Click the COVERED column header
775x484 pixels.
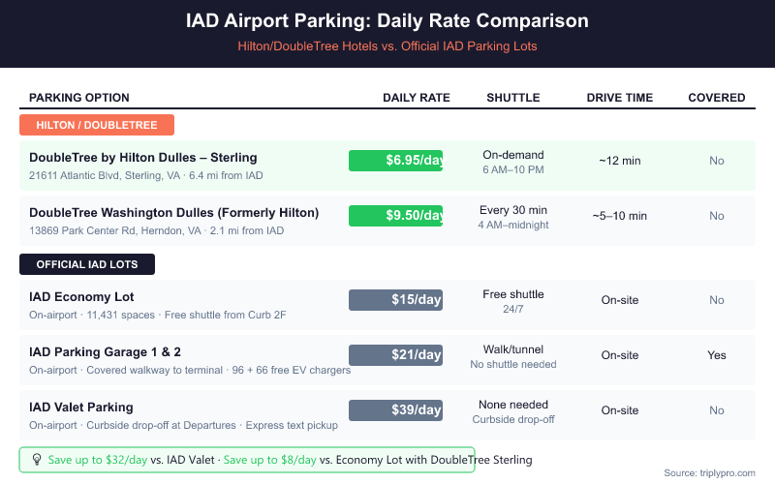[717, 98]
